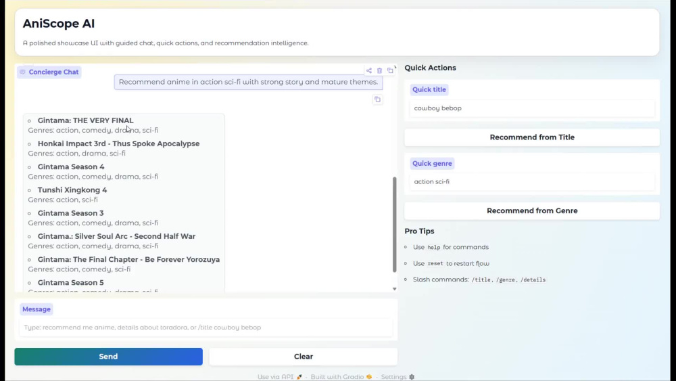Click the trash icon to clear chat
The image size is (676, 381).
379,70
